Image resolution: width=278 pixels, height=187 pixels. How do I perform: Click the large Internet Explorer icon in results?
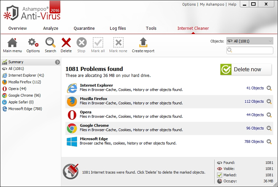[x=72, y=88]
